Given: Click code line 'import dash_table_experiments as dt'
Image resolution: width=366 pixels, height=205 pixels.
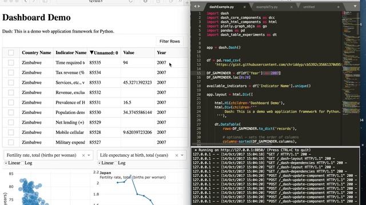Looking at the screenshot, I should (241, 35).
